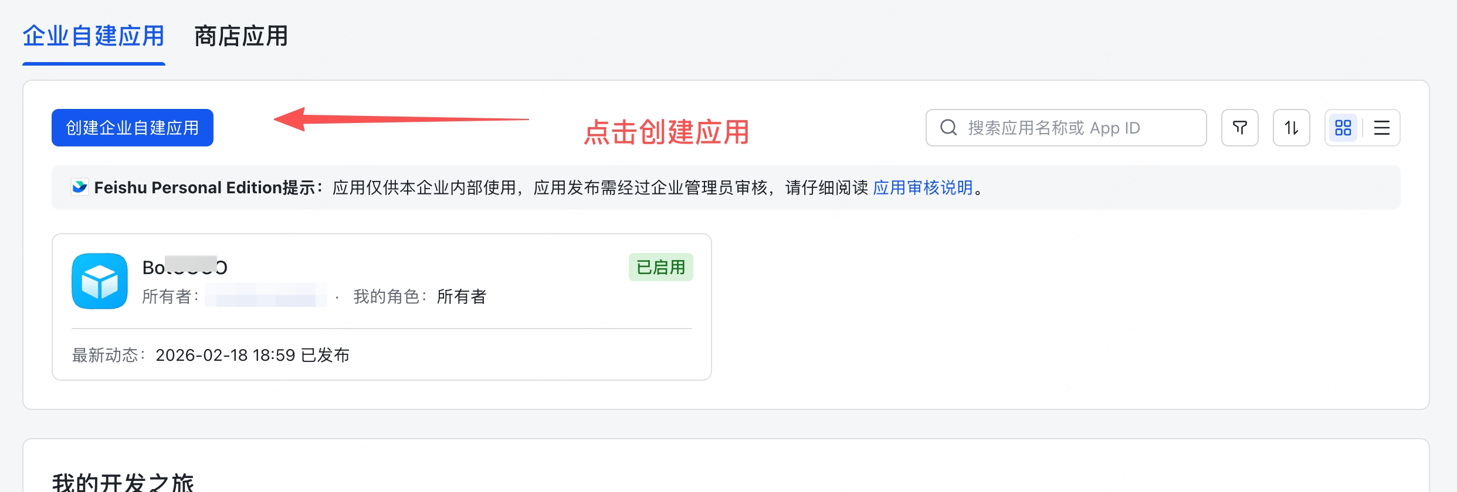
Task: Click the 创建企业自建应用 button
Action: tap(133, 128)
